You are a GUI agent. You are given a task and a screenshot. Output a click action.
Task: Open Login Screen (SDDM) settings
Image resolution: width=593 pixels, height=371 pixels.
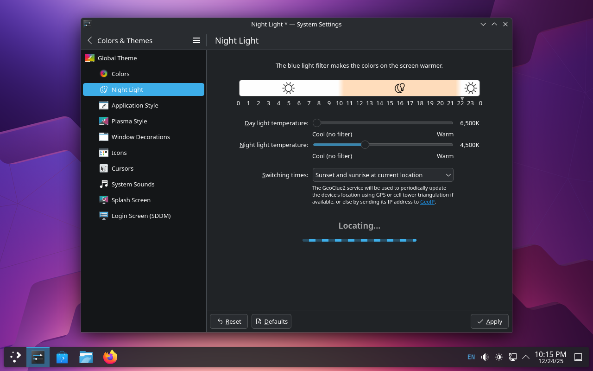click(141, 216)
